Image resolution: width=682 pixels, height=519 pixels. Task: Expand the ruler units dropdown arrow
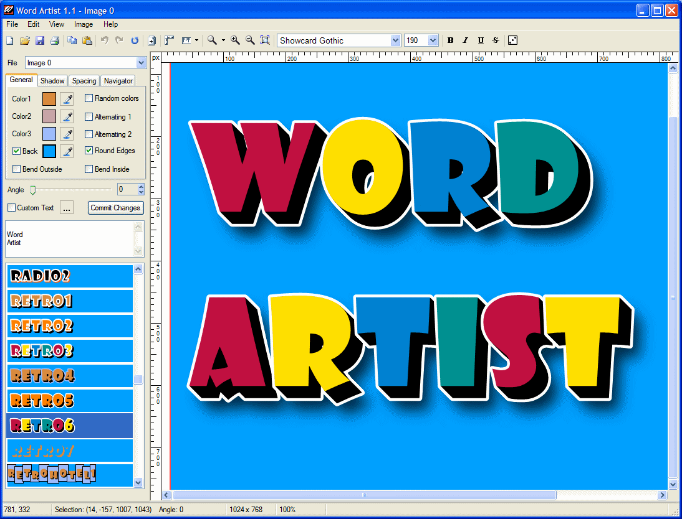pyautogui.click(x=196, y=40)
